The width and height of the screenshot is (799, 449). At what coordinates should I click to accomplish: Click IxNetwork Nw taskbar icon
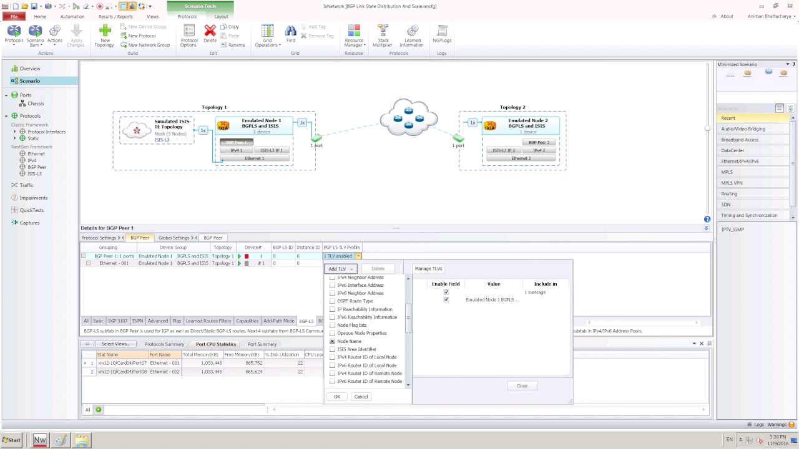click(x=39, y=440)
